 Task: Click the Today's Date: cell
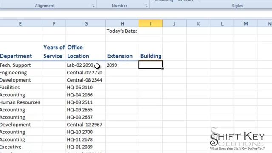pyautogui.click(x=122, y=31)
